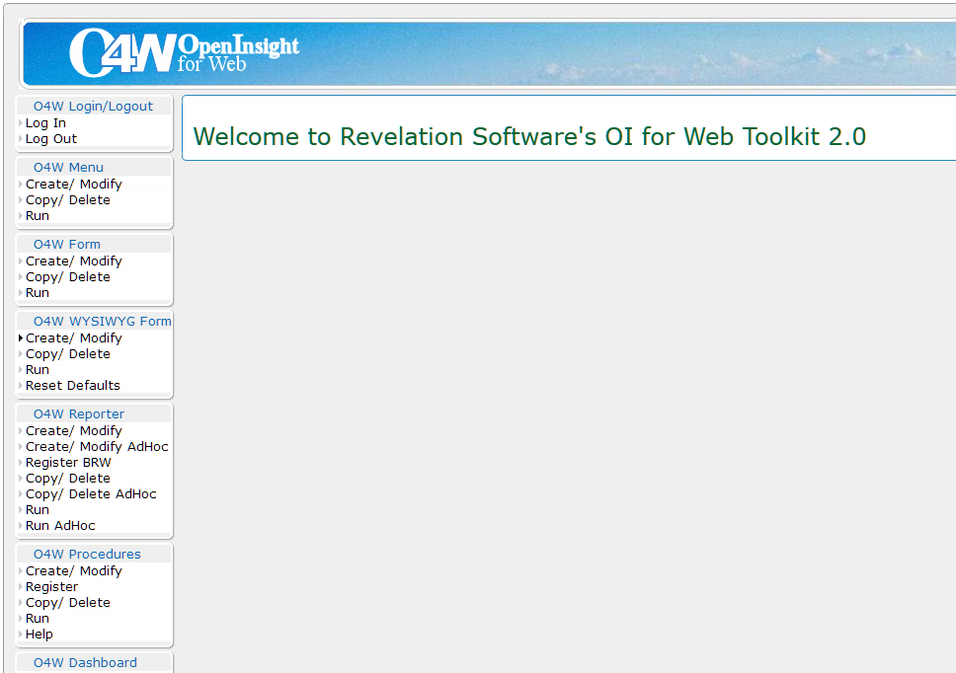Click Create/ Modify under O4W Reporter

[74, 430]
